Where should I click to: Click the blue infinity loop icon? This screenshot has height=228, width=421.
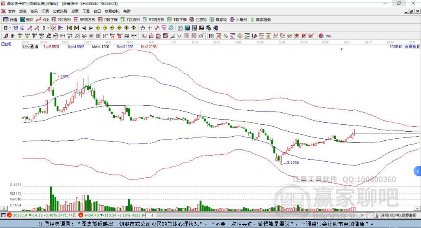328,36
